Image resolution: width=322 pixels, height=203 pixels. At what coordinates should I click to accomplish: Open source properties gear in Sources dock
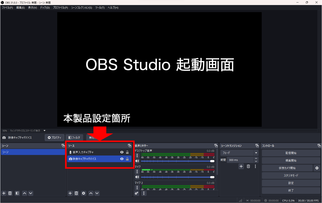click(x=83, y=193)
